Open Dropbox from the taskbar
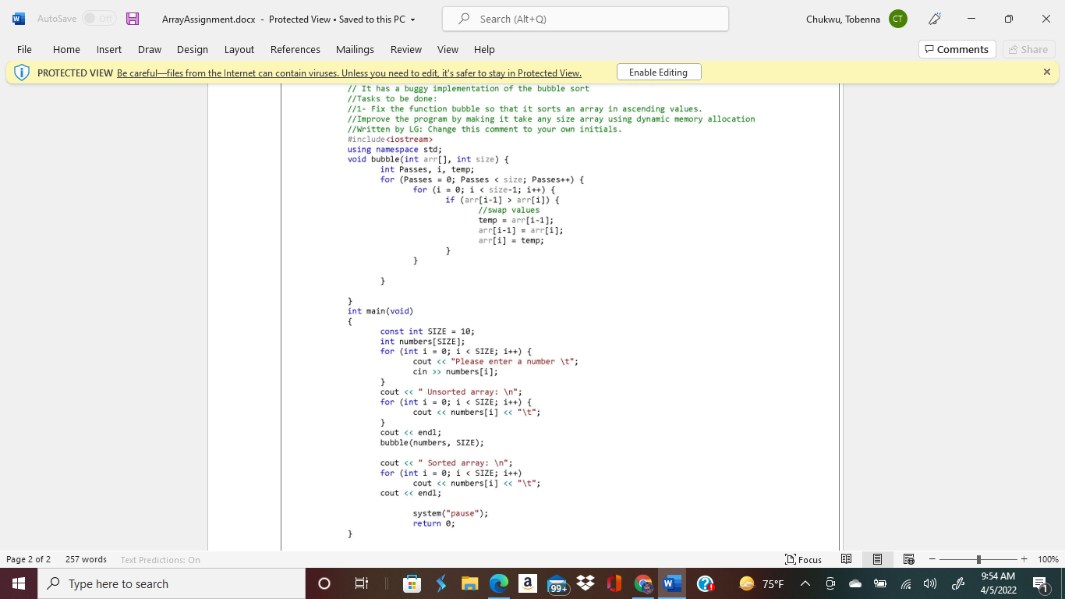This screenshot has height=599, width=1065. click(585, 583)
